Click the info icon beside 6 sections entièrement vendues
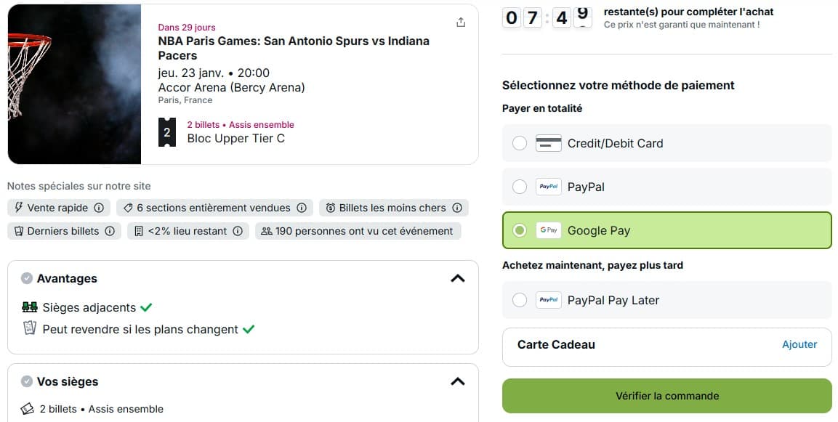 302,208
